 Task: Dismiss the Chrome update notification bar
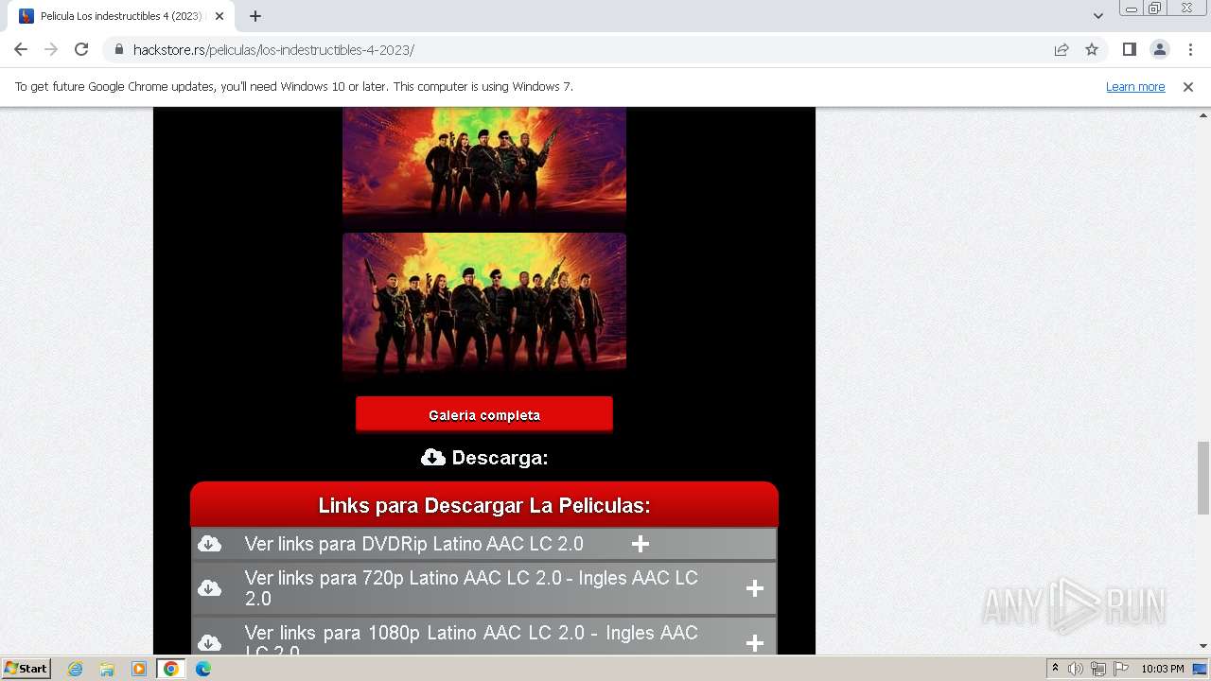pyautogui.click(x=1188, y=86)
